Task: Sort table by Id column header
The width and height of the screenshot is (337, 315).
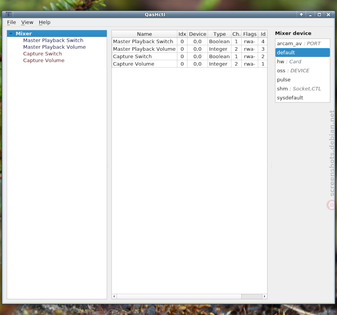Action: pos(263,34)
